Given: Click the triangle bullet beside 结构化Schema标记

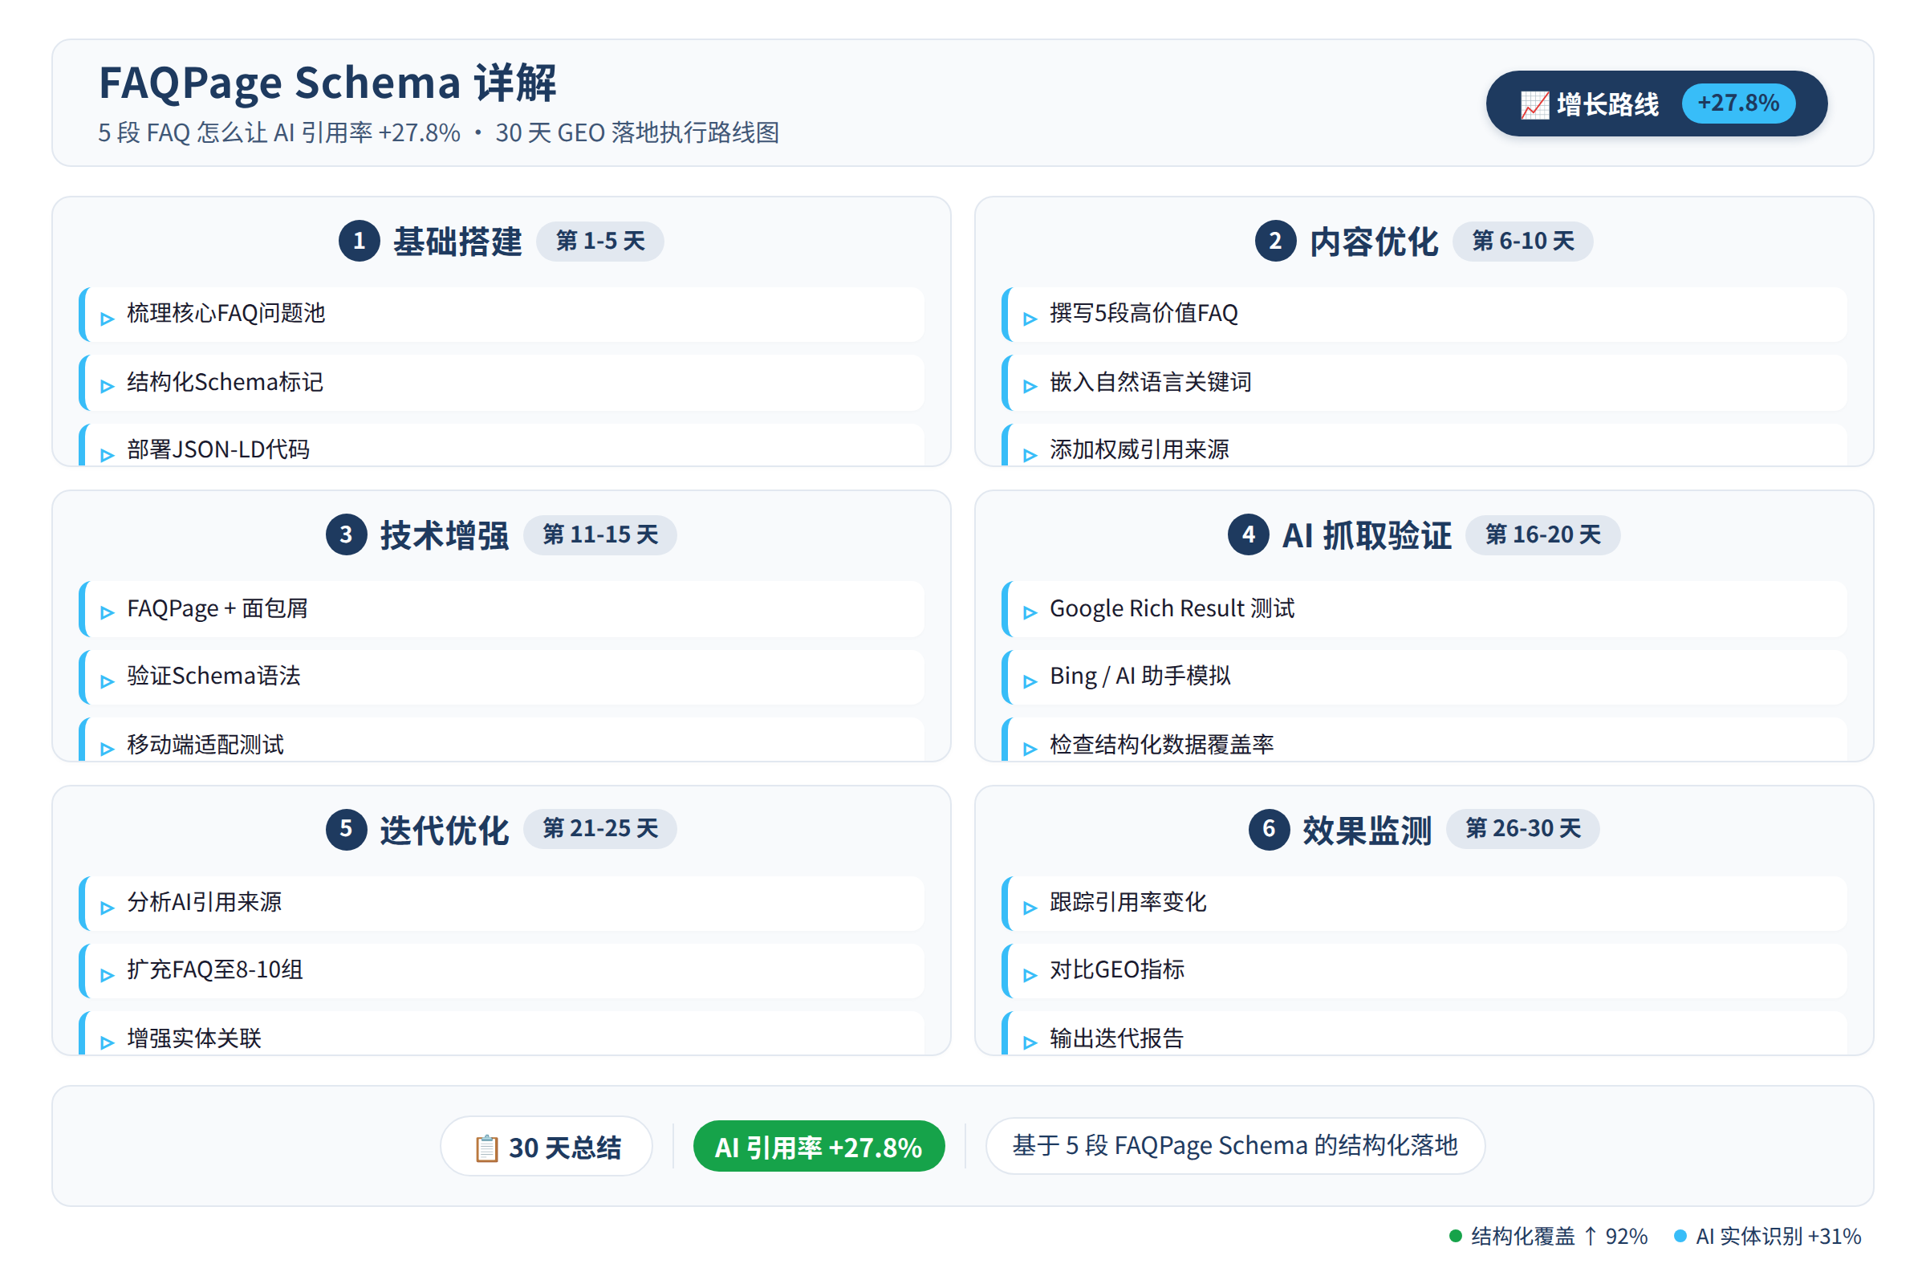Looking at the screenshot, I should pyautogui.click(x=108, y=387).
